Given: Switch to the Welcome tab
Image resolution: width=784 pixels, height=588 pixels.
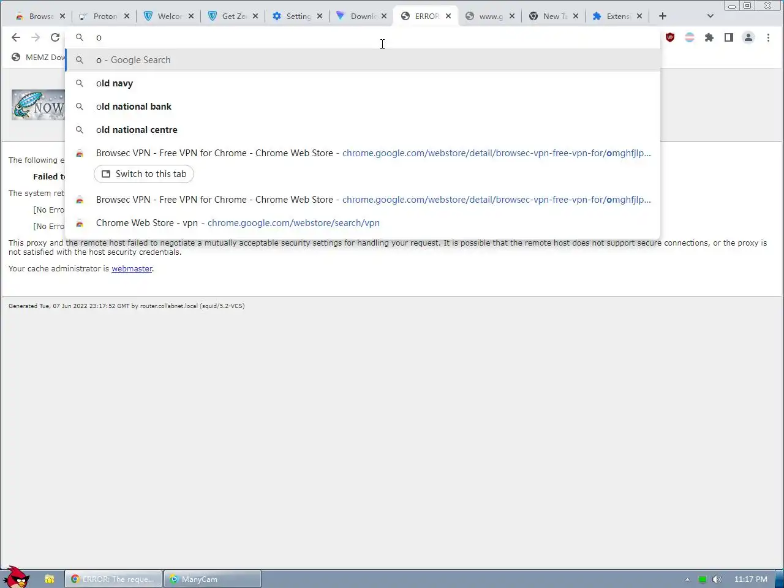Looking at the screenshot, I should (x=164, y=16).
